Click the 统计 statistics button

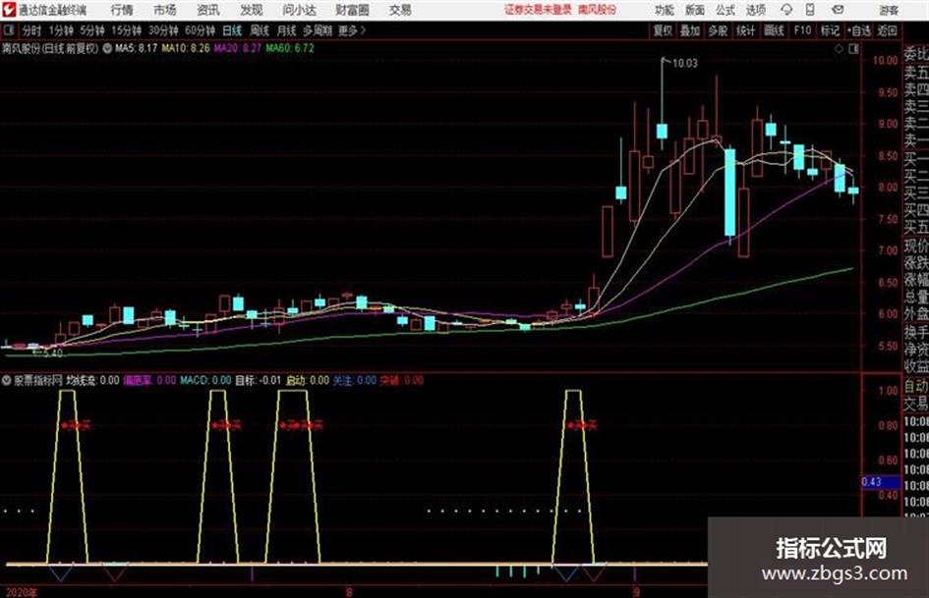(745, 30)
